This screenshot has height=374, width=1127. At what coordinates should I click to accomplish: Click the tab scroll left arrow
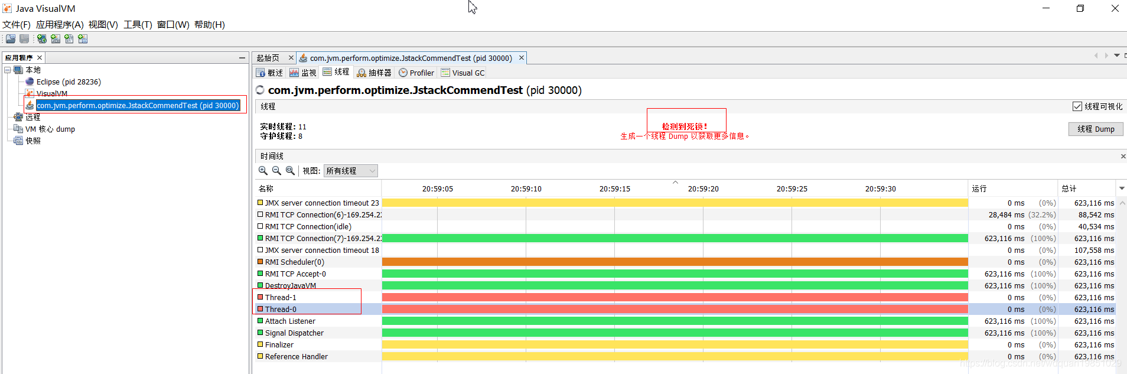[1096, 56]
